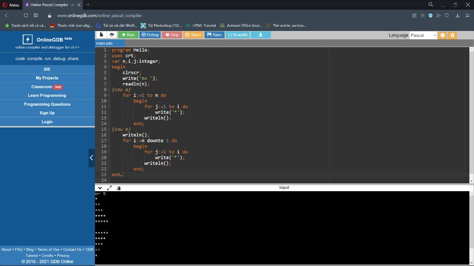Image resolution: width=474 pixels, height=266 pixels.
Task: Share the code
Action: 193,35
